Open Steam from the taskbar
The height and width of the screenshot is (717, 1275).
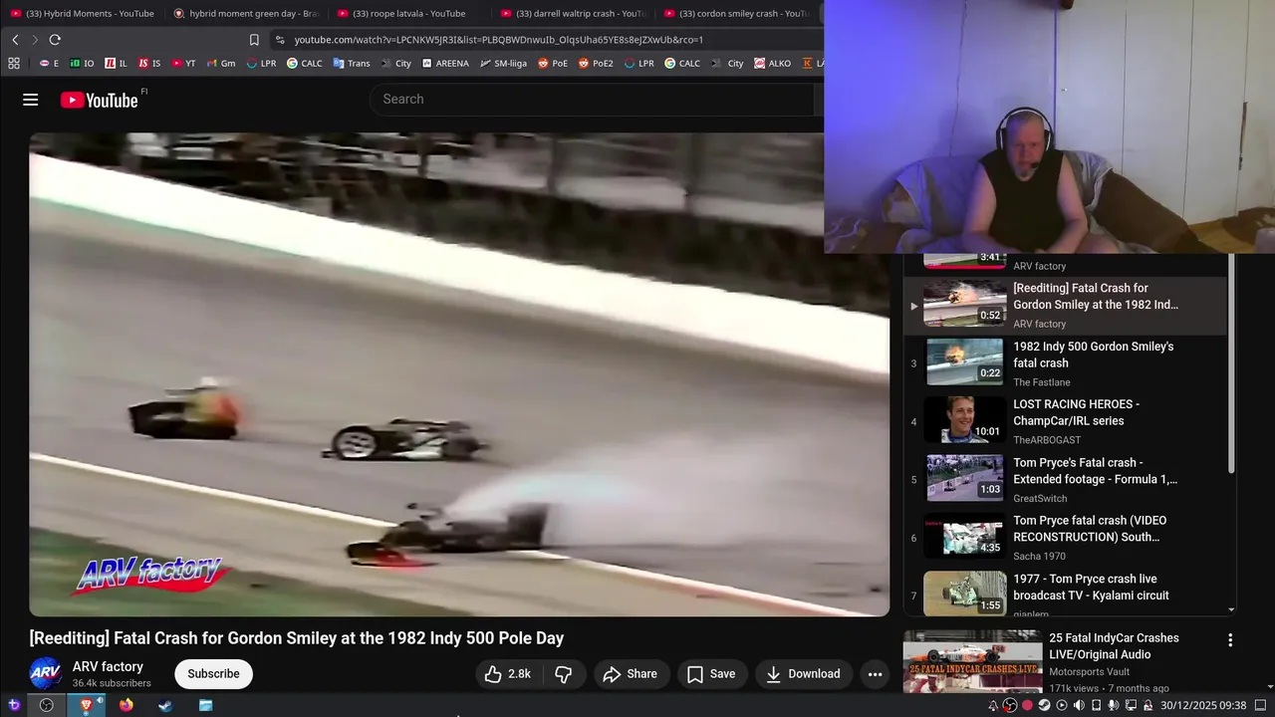tap(165, 705)
